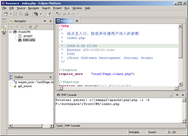Viewport: 188px width, 136px height.
Task: Open the Navigator view menu dropdown arrow
Action: click(45, 21)
